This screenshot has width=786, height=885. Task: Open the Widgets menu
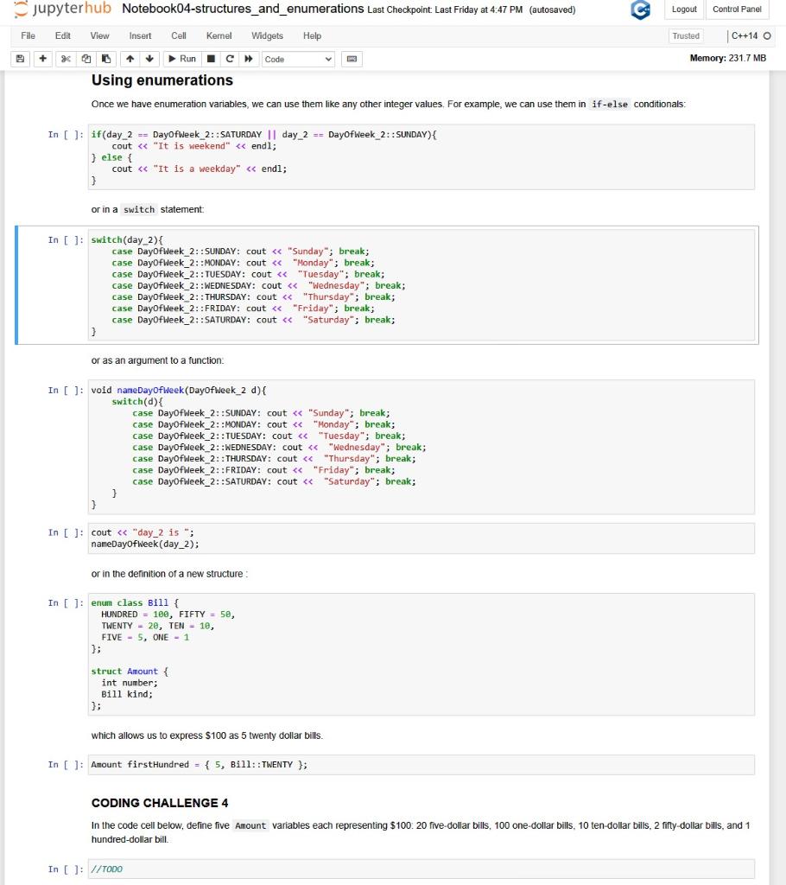coord(267,36)
